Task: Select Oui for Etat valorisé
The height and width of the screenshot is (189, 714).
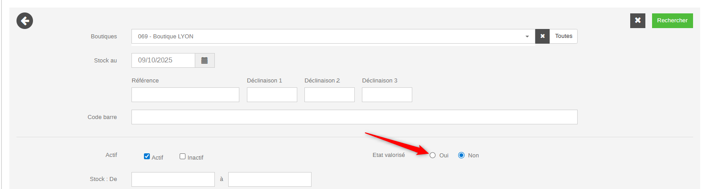Action: 432,156
